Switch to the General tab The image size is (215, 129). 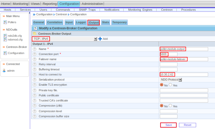[x=39, y=22]
